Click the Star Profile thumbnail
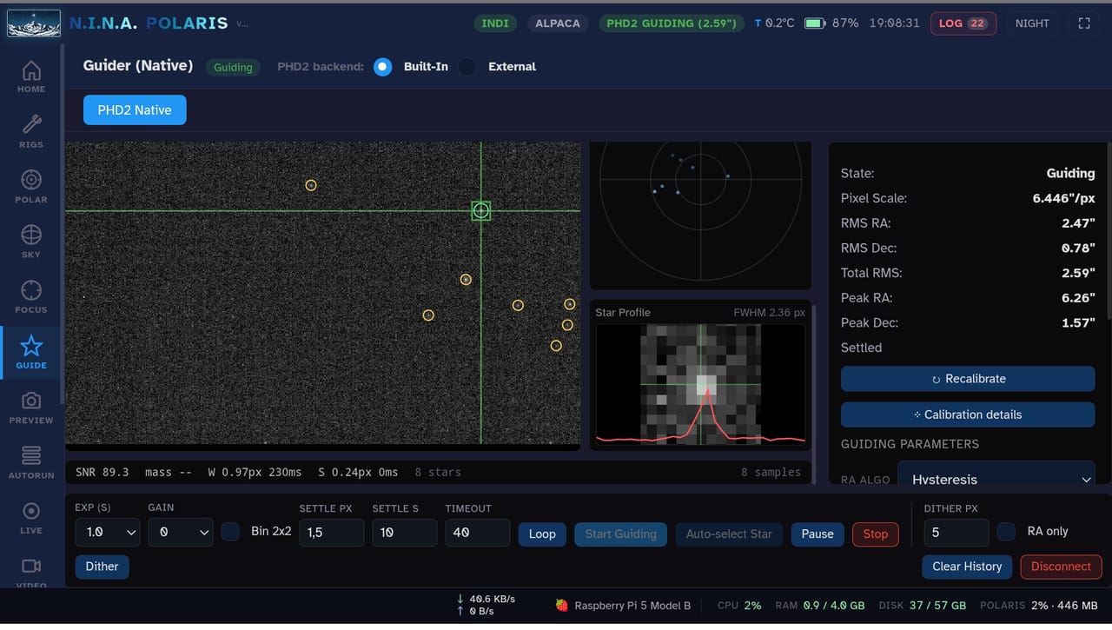1112x630 pixels. point(700,384)
